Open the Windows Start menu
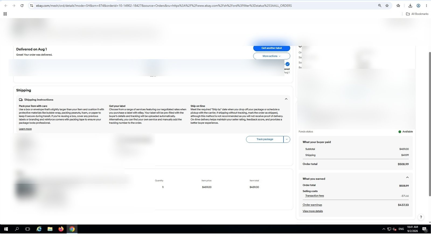The width and height of the screenshot is (431, 242). [6, 229]
